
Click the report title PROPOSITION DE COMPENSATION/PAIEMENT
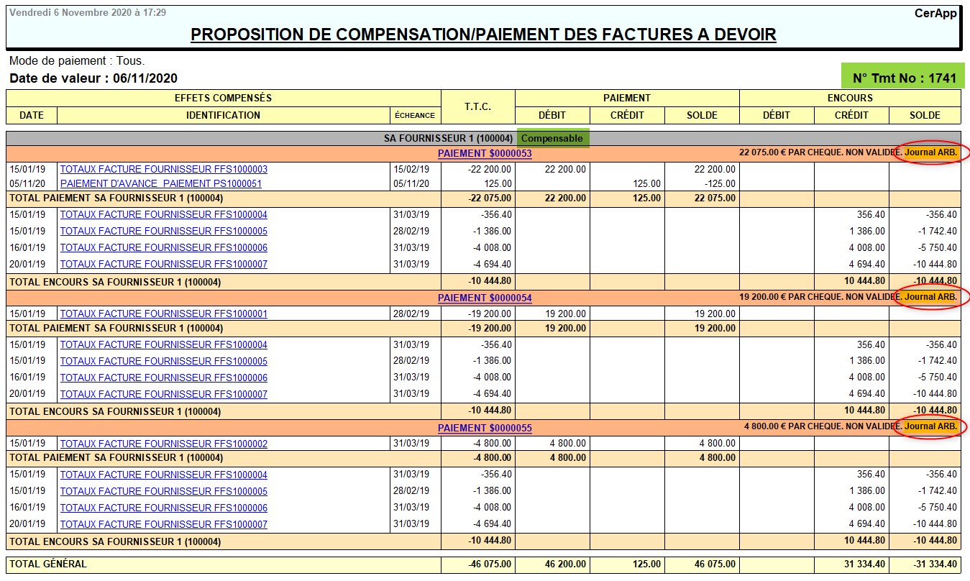pyautogui.click(x=483, y=35)
